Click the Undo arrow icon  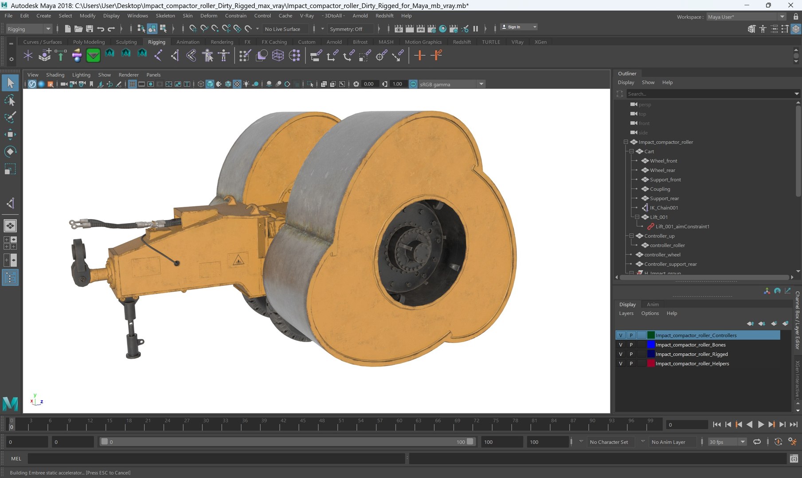tap(101, 29)
